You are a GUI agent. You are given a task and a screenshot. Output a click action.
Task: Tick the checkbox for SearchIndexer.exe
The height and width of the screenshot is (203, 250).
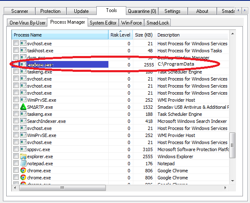(16, 121)
